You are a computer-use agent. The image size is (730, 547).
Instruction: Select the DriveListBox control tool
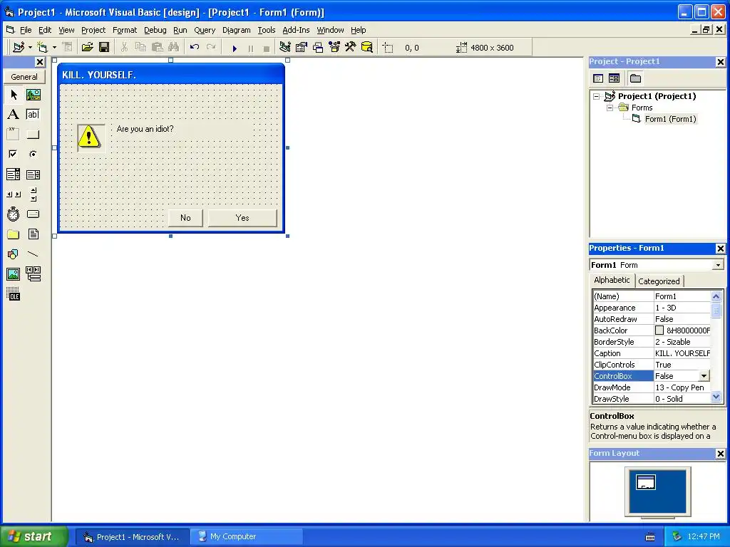(x=33, y=214)
